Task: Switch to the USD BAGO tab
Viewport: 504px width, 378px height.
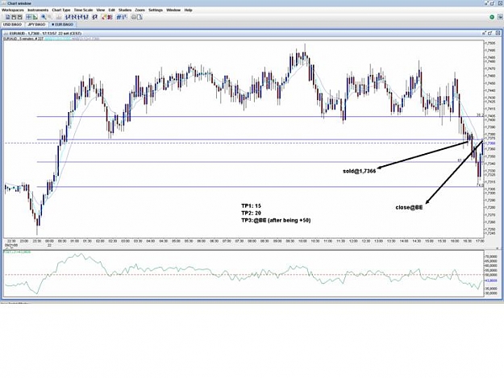Action: pos(13,24)
